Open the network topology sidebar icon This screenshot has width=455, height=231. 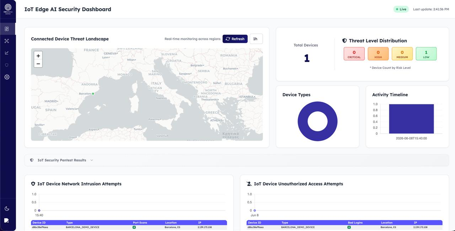pyautogui.click(x=7, y=41)
